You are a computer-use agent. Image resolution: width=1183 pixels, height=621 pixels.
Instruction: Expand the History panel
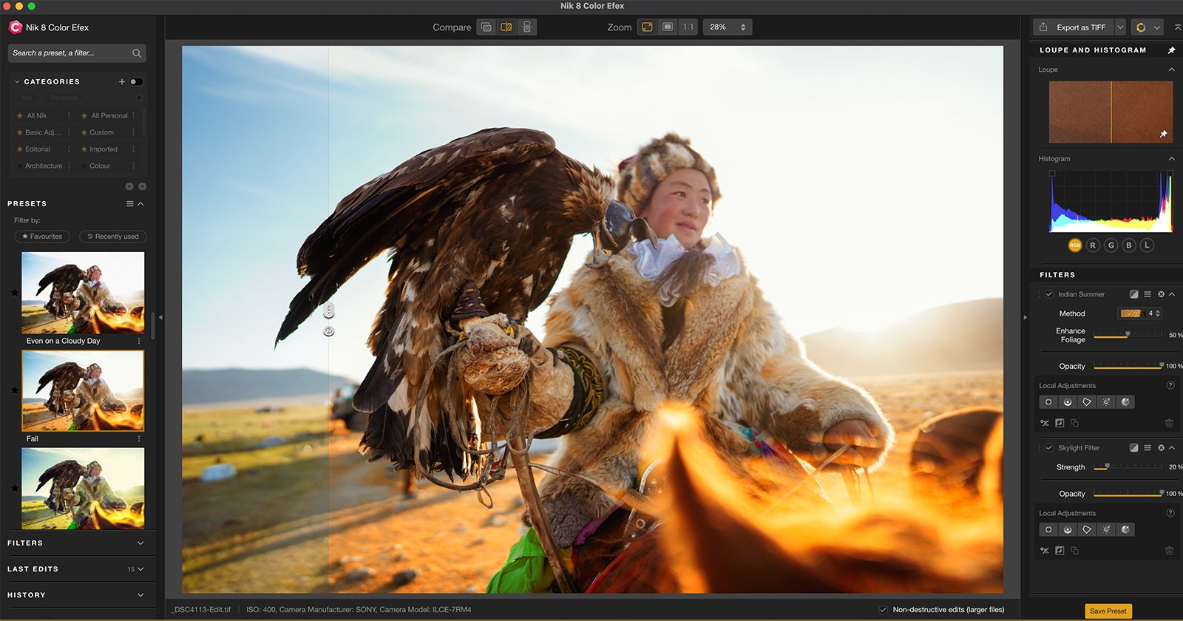[x=140, y=595]
